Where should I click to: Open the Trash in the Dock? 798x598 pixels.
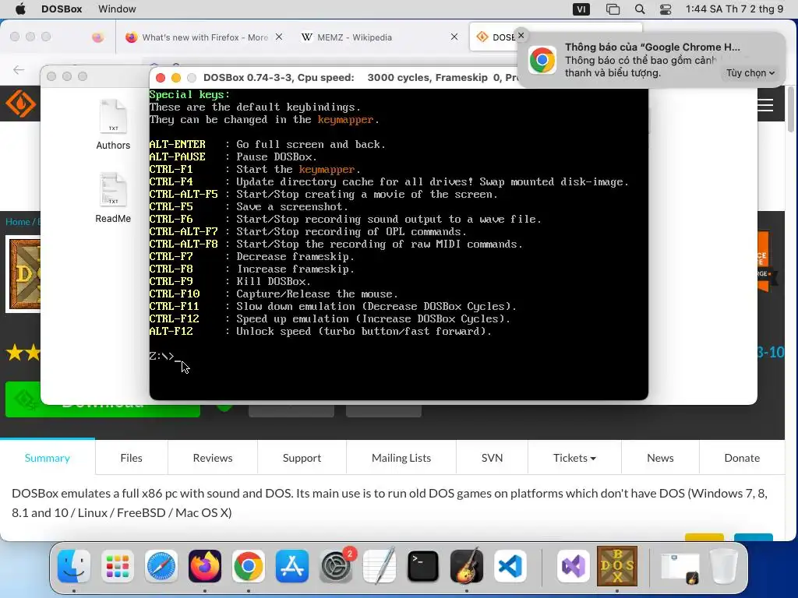pyautogui.click(x=723, y=566)
